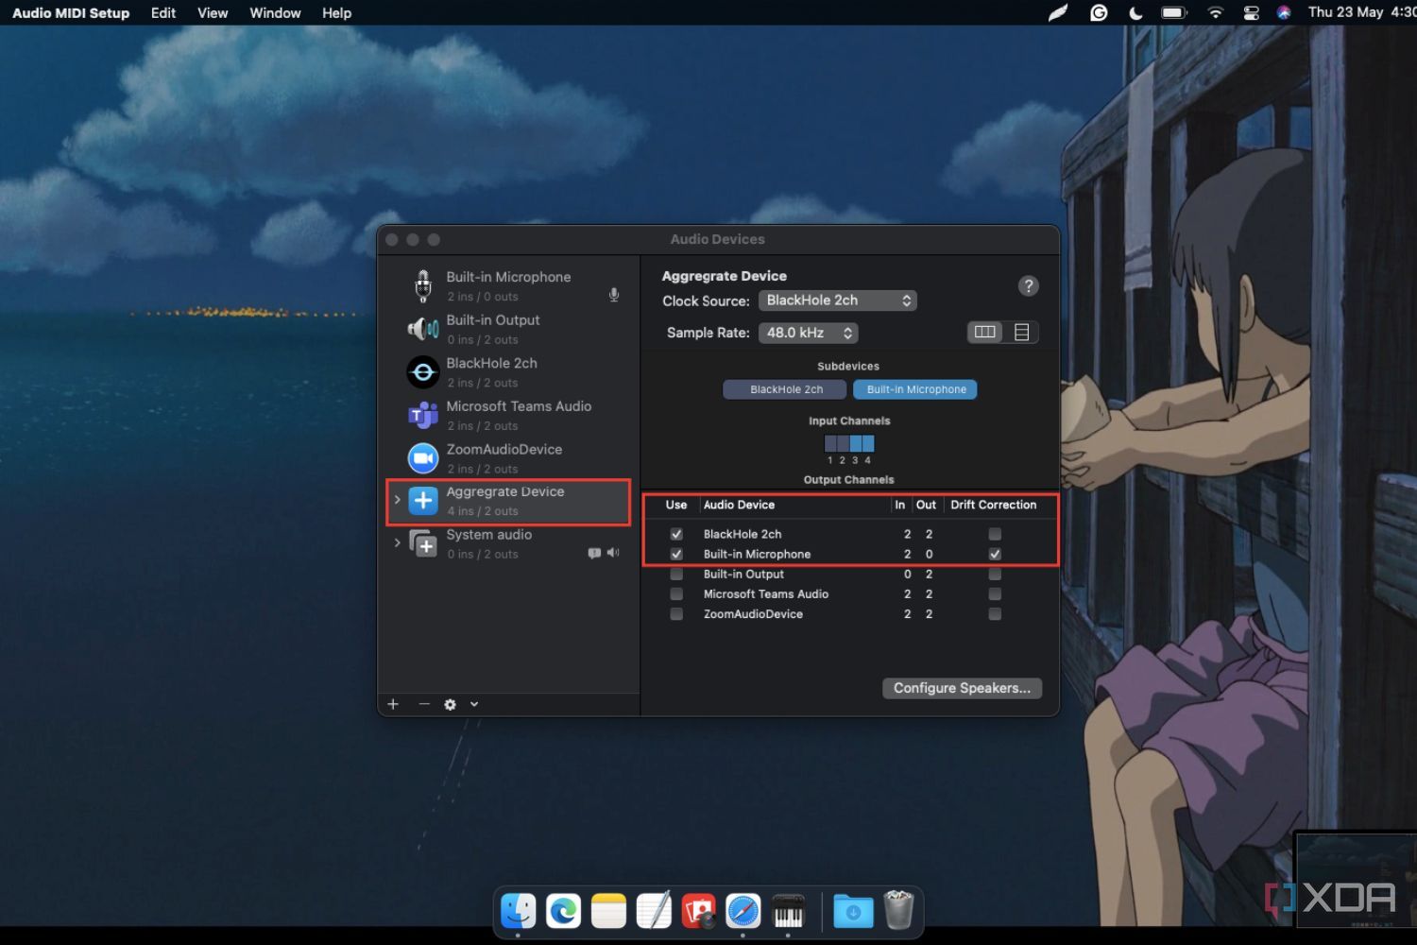Enable Drift Correction for Built-in Output
Screen dimensions: 1417x945
click(995, 574)
